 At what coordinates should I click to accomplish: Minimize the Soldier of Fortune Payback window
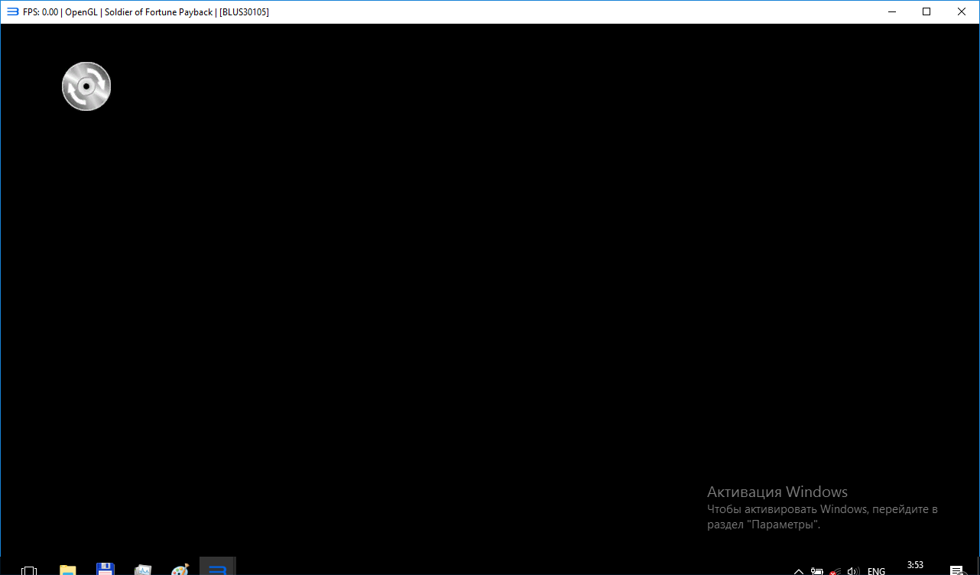(x=891, y=11)
